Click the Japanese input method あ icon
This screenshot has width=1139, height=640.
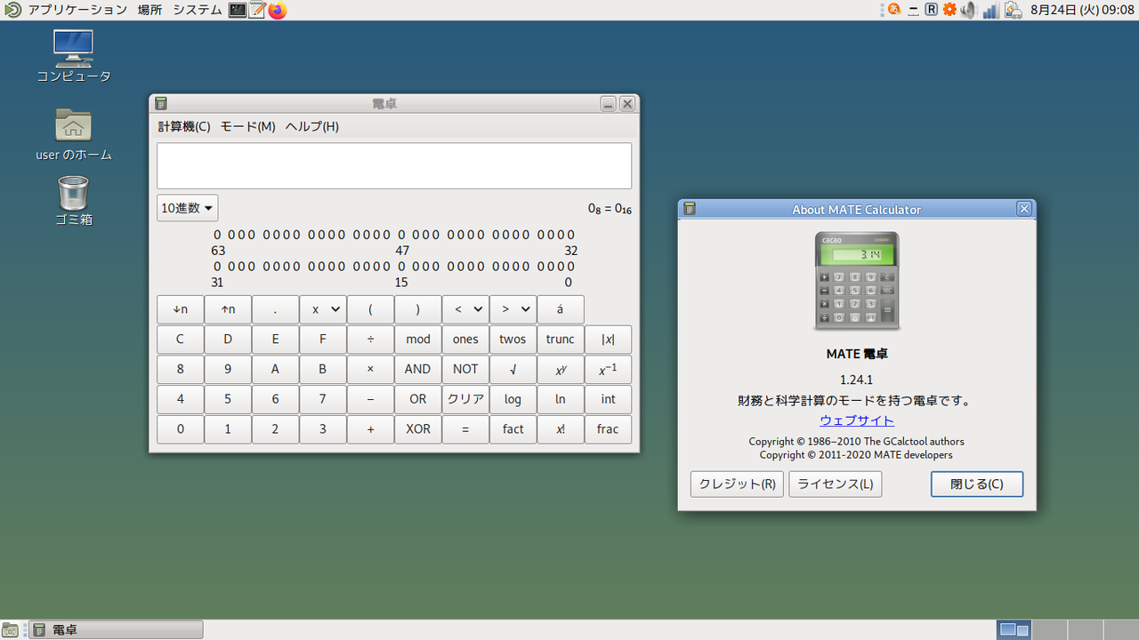[894, 10]
